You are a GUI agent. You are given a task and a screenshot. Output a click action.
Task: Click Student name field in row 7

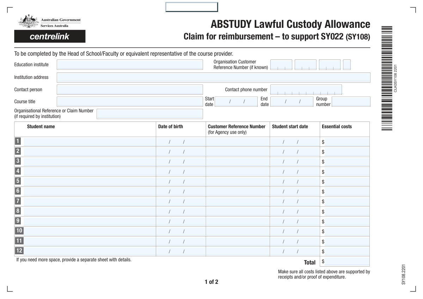coord(90,201)
